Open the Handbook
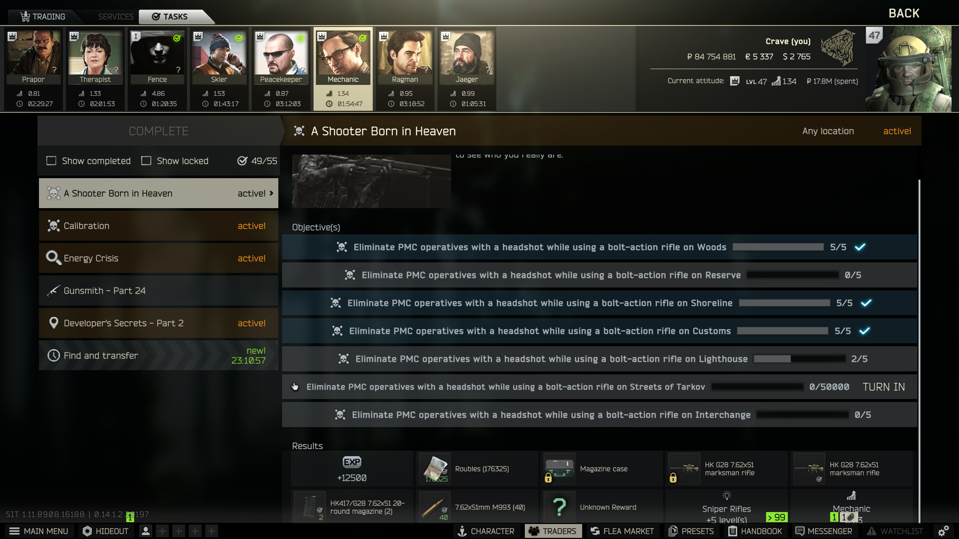This screenshot has height=539, width=959. (755, 531)
